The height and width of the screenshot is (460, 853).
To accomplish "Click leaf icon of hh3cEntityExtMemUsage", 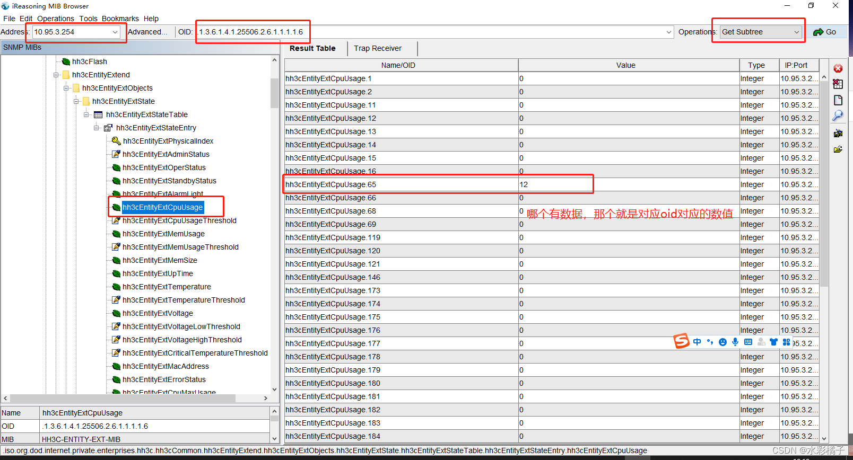I will (116, 234).
